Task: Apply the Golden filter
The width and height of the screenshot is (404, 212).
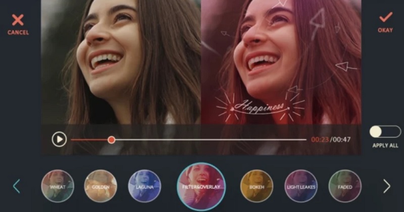Action: click(x=100, y=186)
